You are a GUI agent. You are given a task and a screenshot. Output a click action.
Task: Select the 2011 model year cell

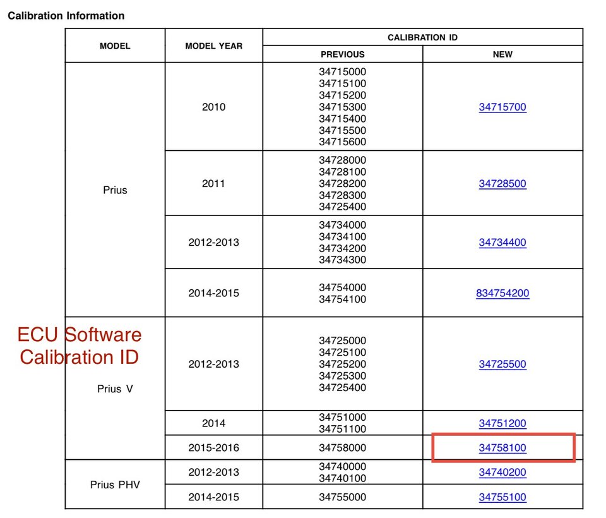(x=214, y=183)
